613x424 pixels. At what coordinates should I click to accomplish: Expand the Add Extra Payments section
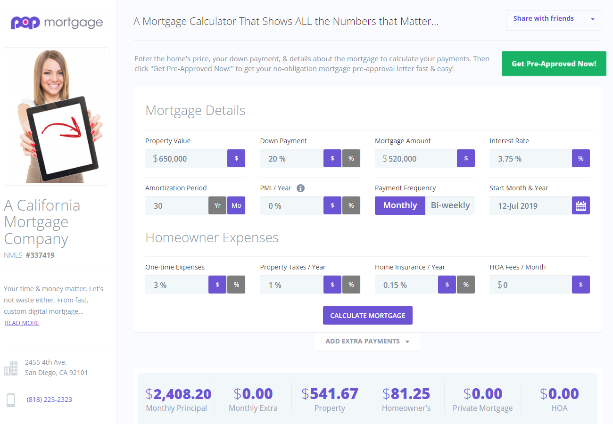click(367, 341)
